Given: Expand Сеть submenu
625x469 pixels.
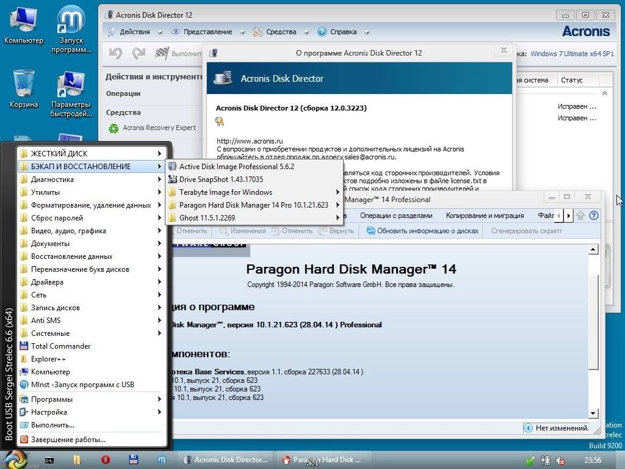Looking at the screenshot, I should (x=92, y=295).
